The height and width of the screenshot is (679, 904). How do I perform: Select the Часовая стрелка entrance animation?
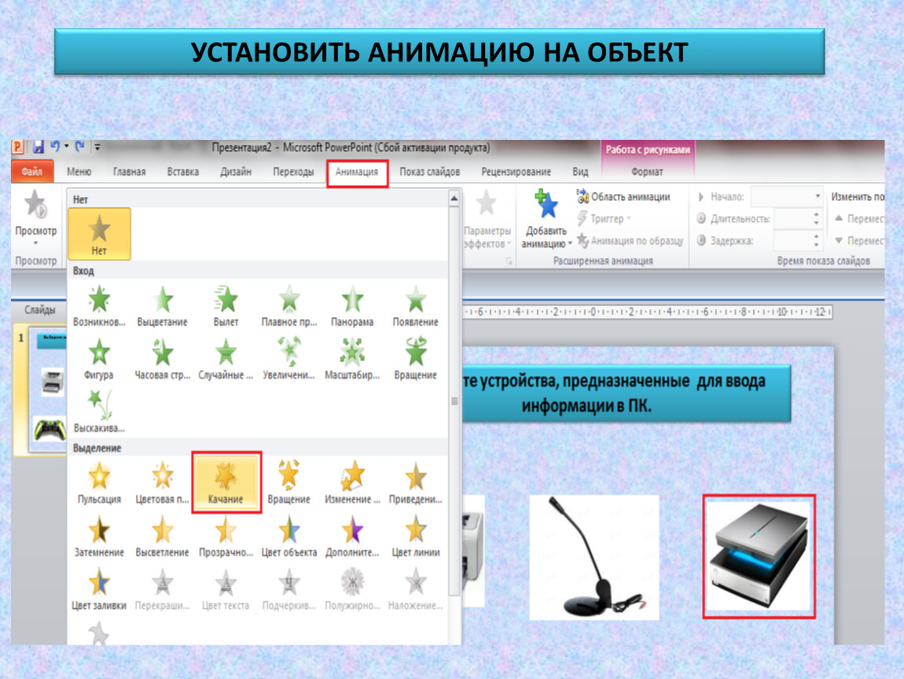163,358
